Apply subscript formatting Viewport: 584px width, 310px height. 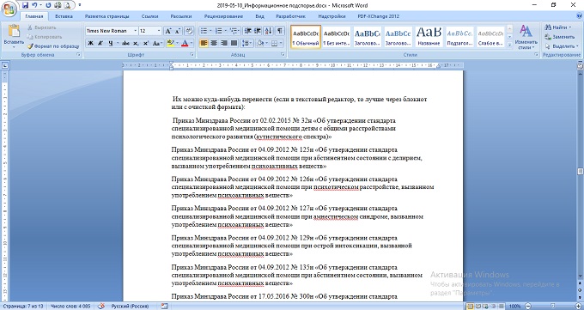click(x=136, y=43)
